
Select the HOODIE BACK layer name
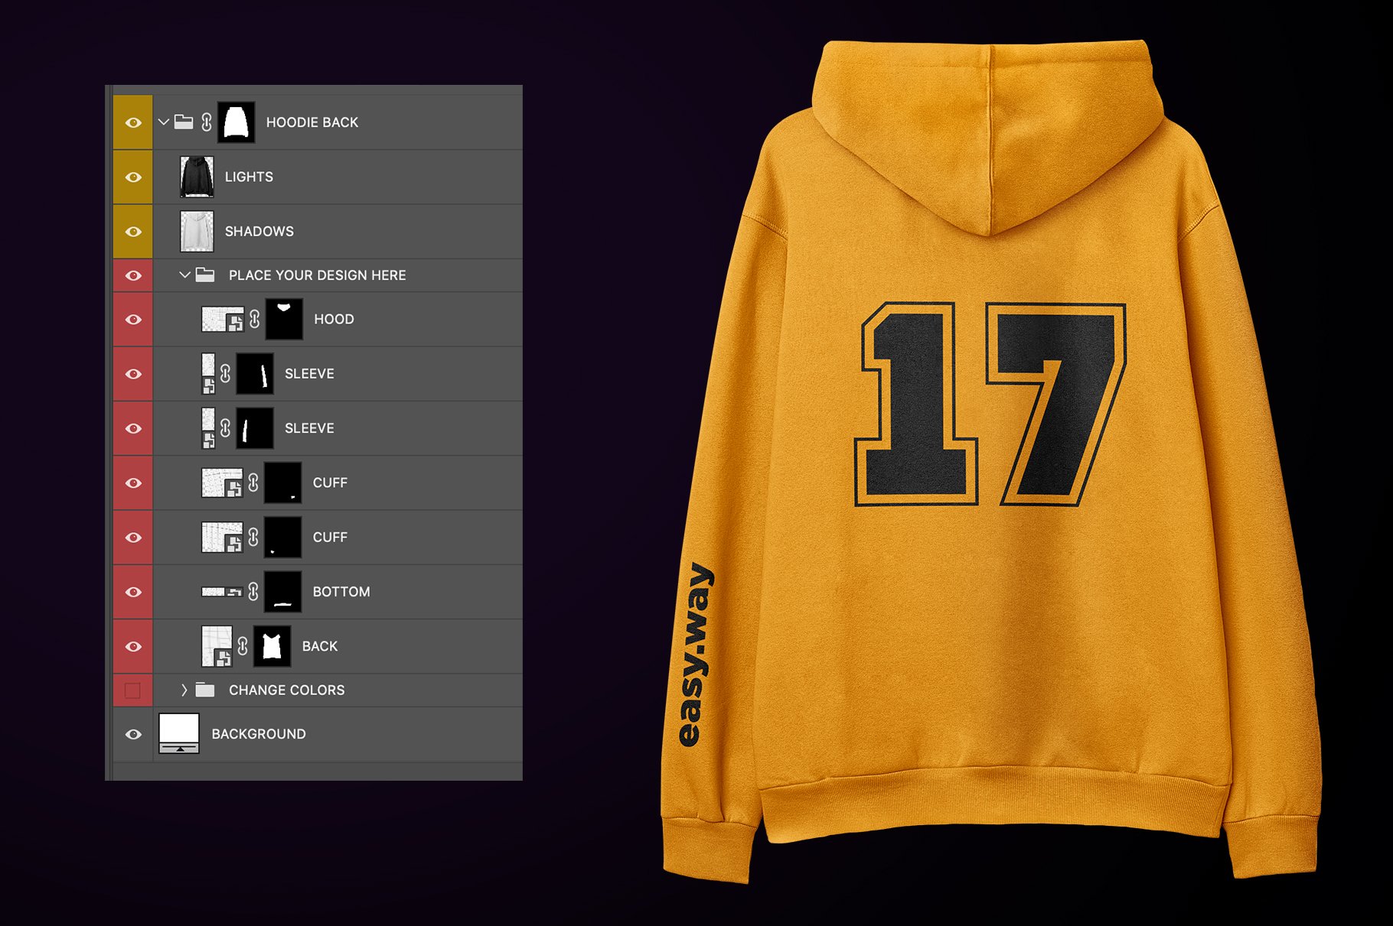312,122
